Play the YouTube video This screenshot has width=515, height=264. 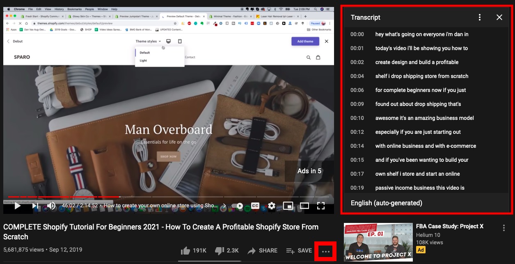click(17, 206)
